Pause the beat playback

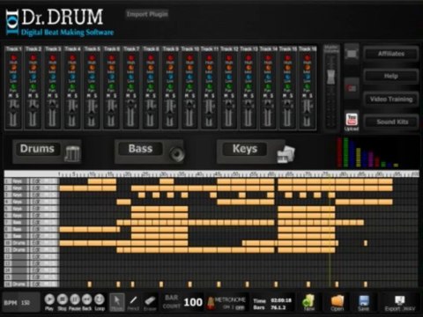75,299
